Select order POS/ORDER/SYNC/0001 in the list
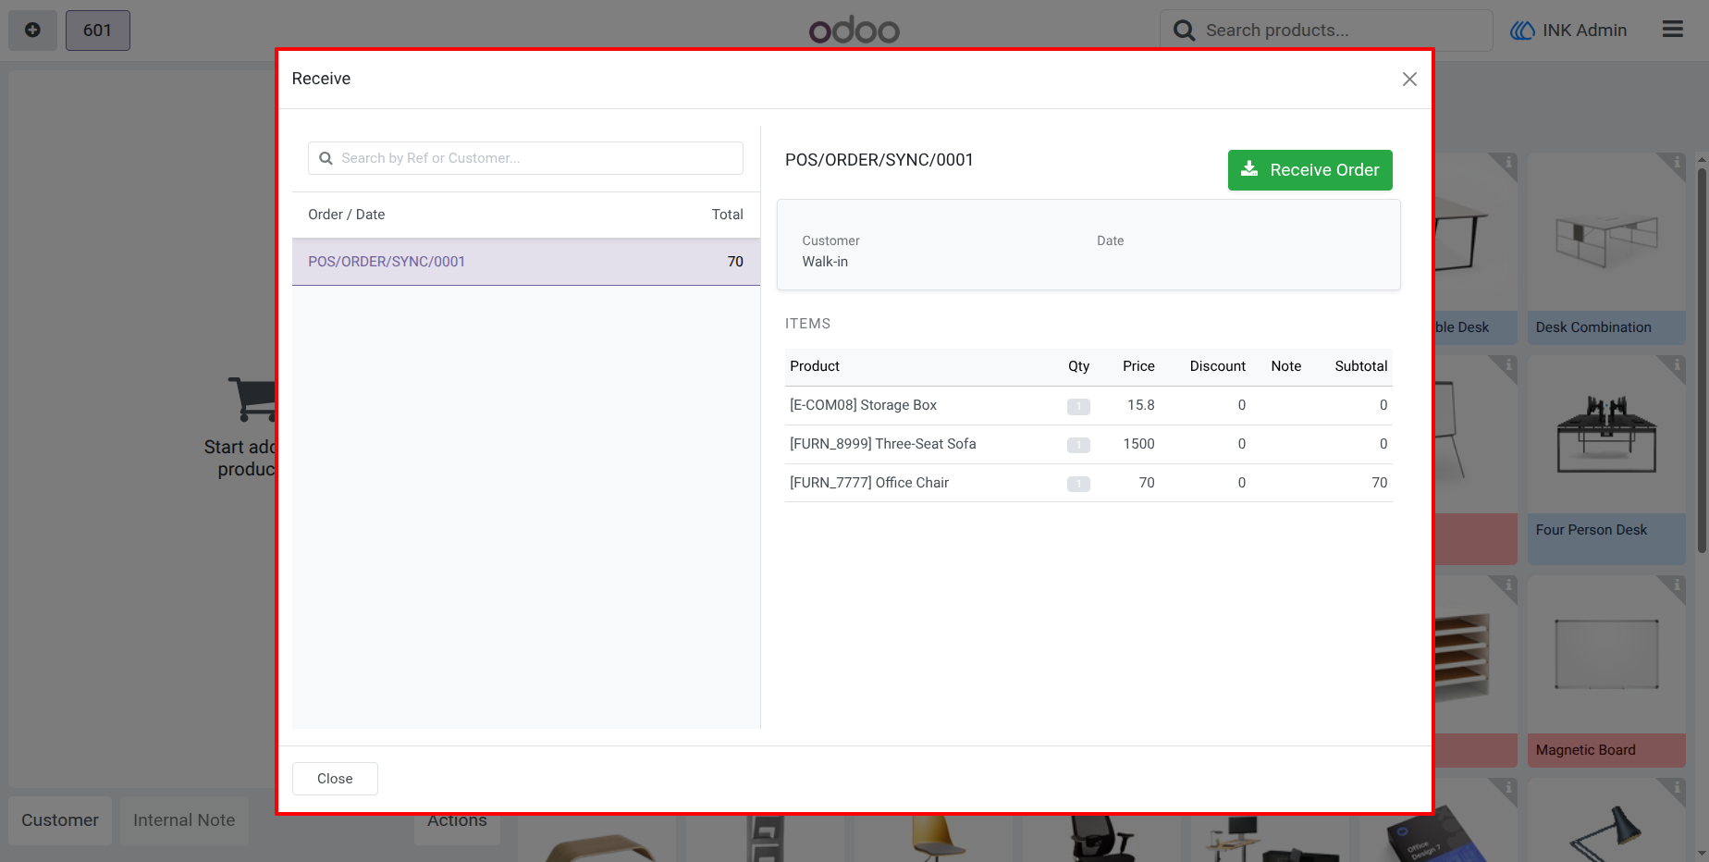 pyautogui.click(x=526, y=262)
